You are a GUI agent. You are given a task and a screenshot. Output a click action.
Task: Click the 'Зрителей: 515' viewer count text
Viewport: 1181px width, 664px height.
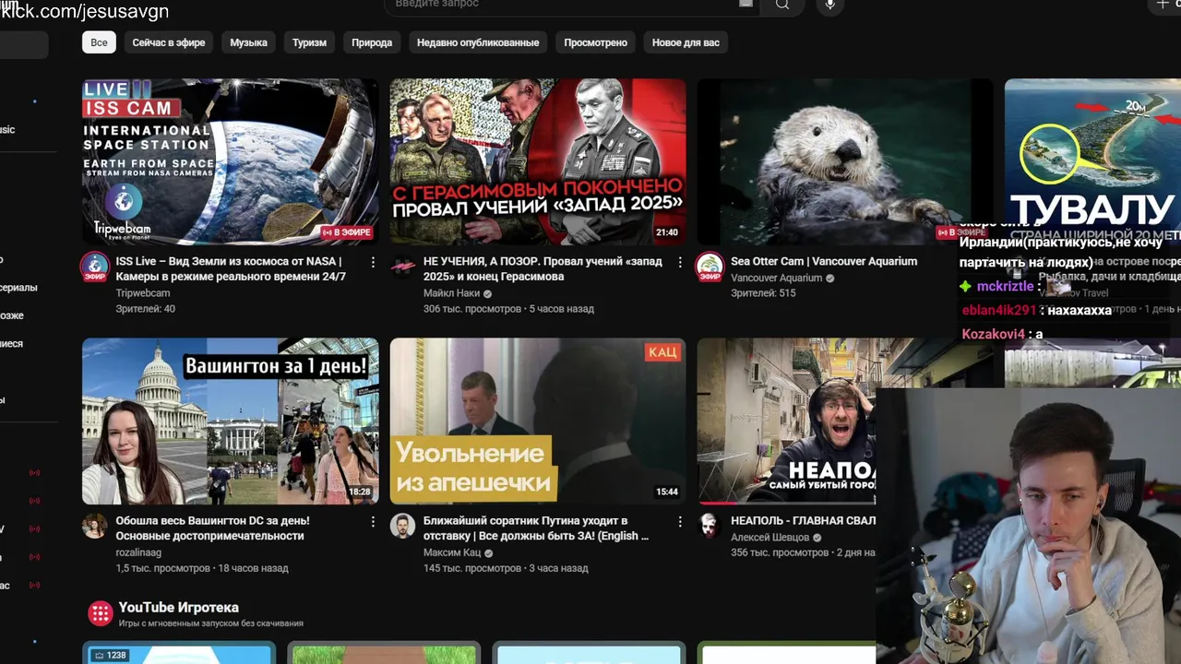click(763, 293)
